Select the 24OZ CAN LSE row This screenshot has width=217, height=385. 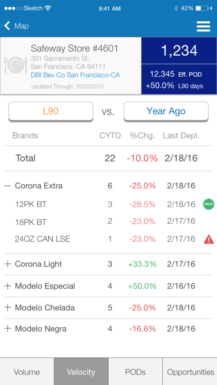(x=109, y=239)
